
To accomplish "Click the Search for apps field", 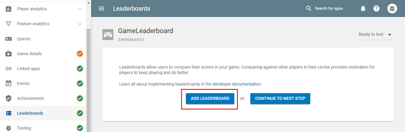I will tap(329, 8).
